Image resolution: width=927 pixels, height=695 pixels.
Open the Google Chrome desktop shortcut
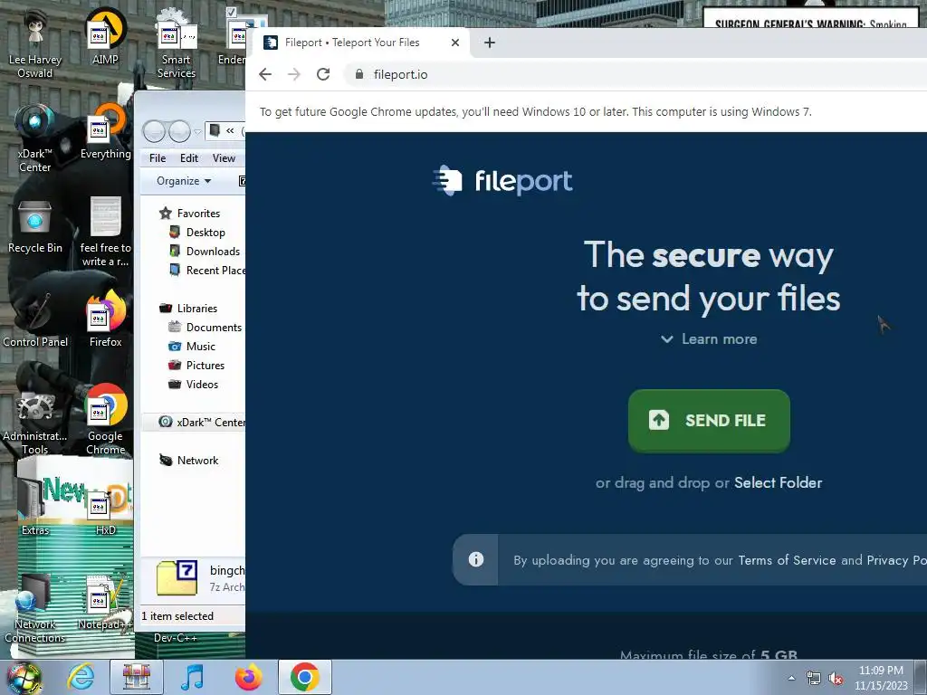(x=105, y=420)
